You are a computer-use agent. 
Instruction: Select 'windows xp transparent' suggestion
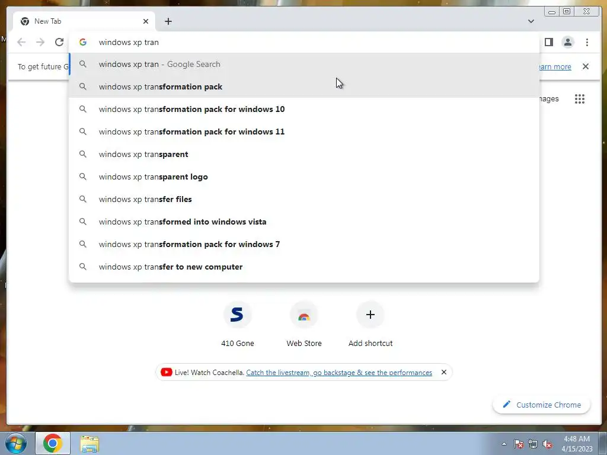(x=304, y=154)
